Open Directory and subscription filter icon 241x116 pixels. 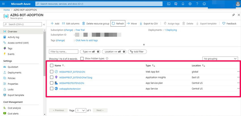tap(176, 4)
